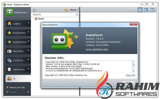Click the Bookmarks star icon
Viewport: 160px width, 99px height.
[x=9, y=33]
